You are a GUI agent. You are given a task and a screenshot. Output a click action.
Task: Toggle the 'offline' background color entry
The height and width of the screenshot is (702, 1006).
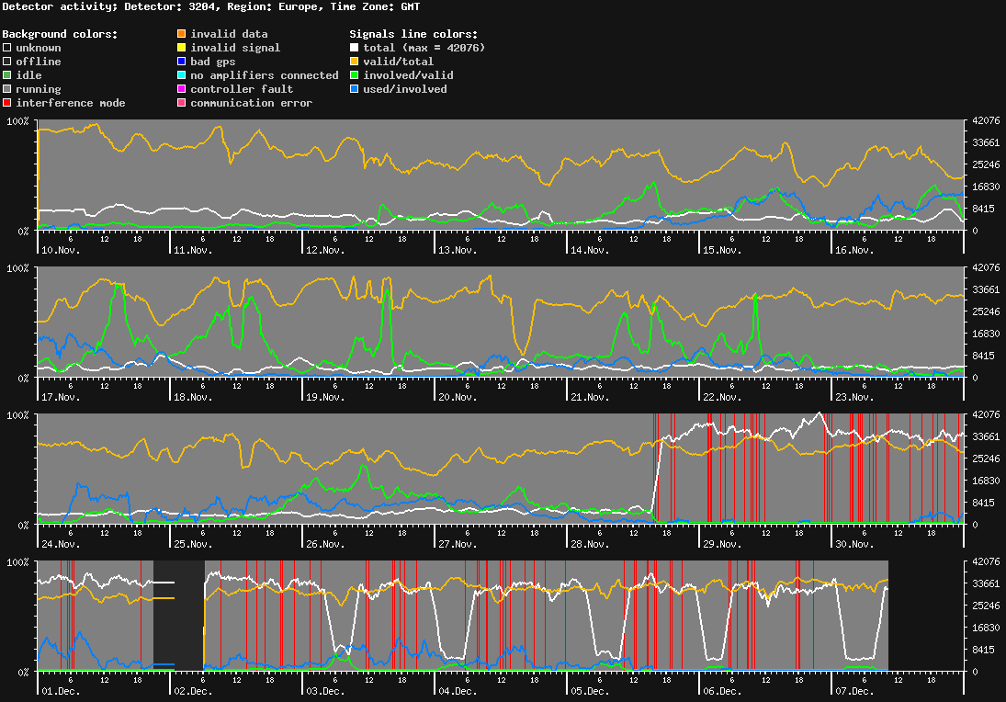coord(7,61)
